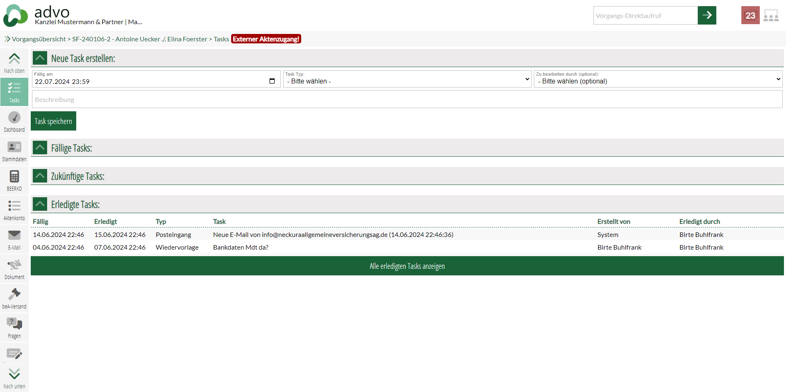
Task: Collapse the Erledigte Tasks section
Action: [40, 204]
